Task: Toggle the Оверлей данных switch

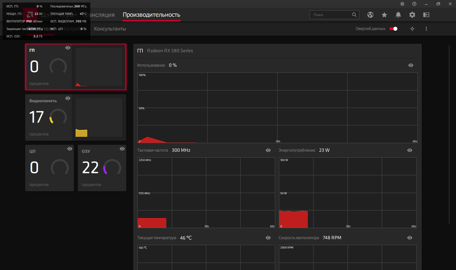Action: tap(393, 29)
